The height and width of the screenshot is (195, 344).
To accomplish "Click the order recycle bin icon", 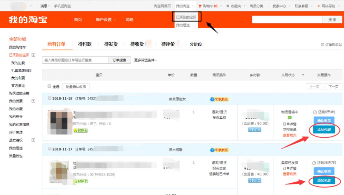I will [x=322, y=45].
